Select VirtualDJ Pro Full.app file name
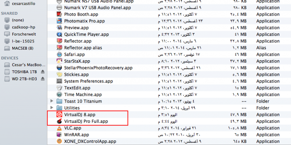This screenshot has width=291, height=145. 86,121
